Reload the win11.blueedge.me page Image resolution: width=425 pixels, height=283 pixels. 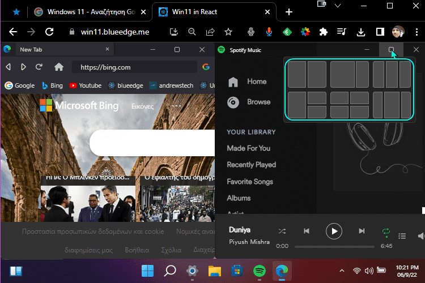[49, 32]
